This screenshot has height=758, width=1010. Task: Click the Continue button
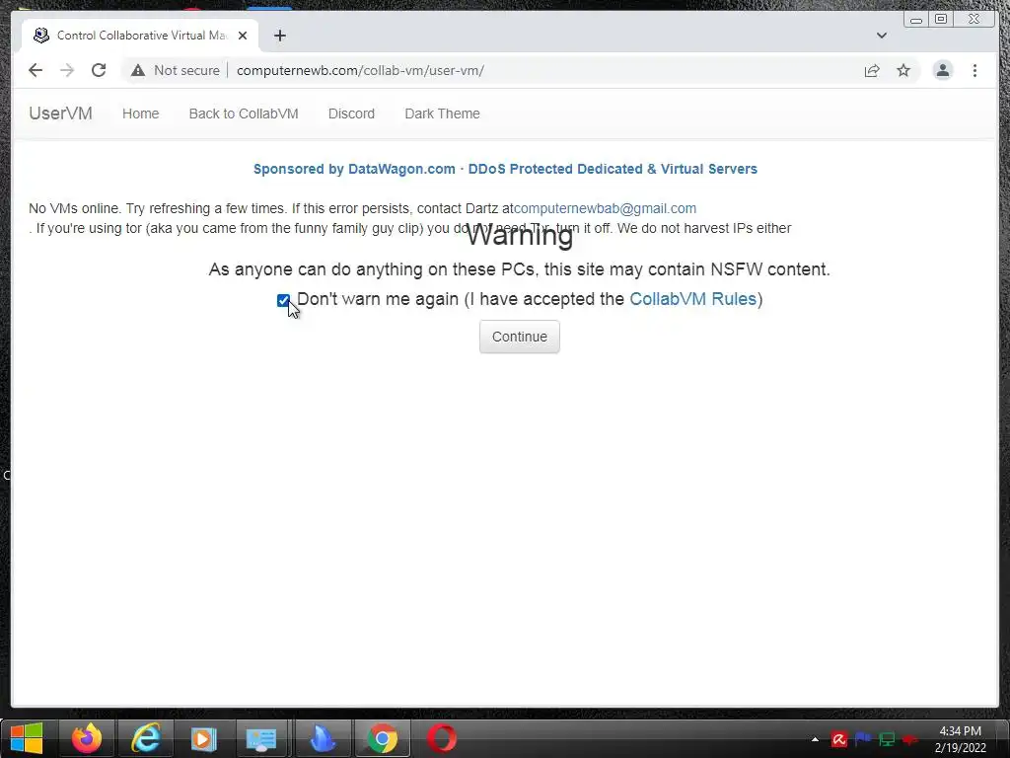(x=519, y=337)
